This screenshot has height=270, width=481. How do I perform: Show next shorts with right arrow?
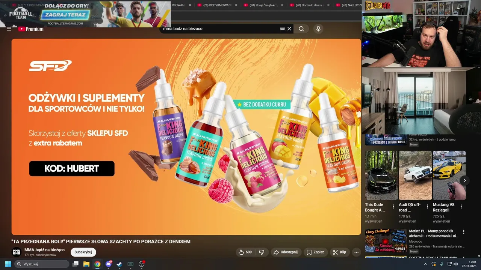click(464, 180)
